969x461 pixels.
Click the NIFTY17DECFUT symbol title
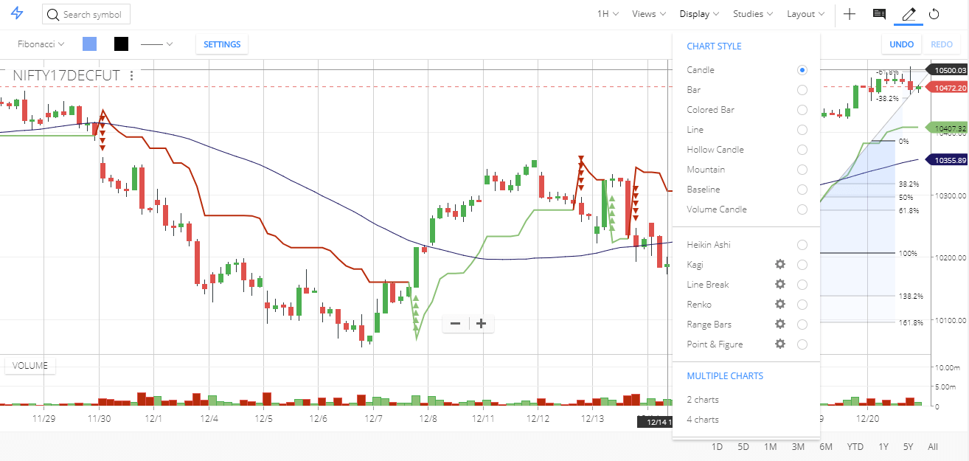coord(66,75)
